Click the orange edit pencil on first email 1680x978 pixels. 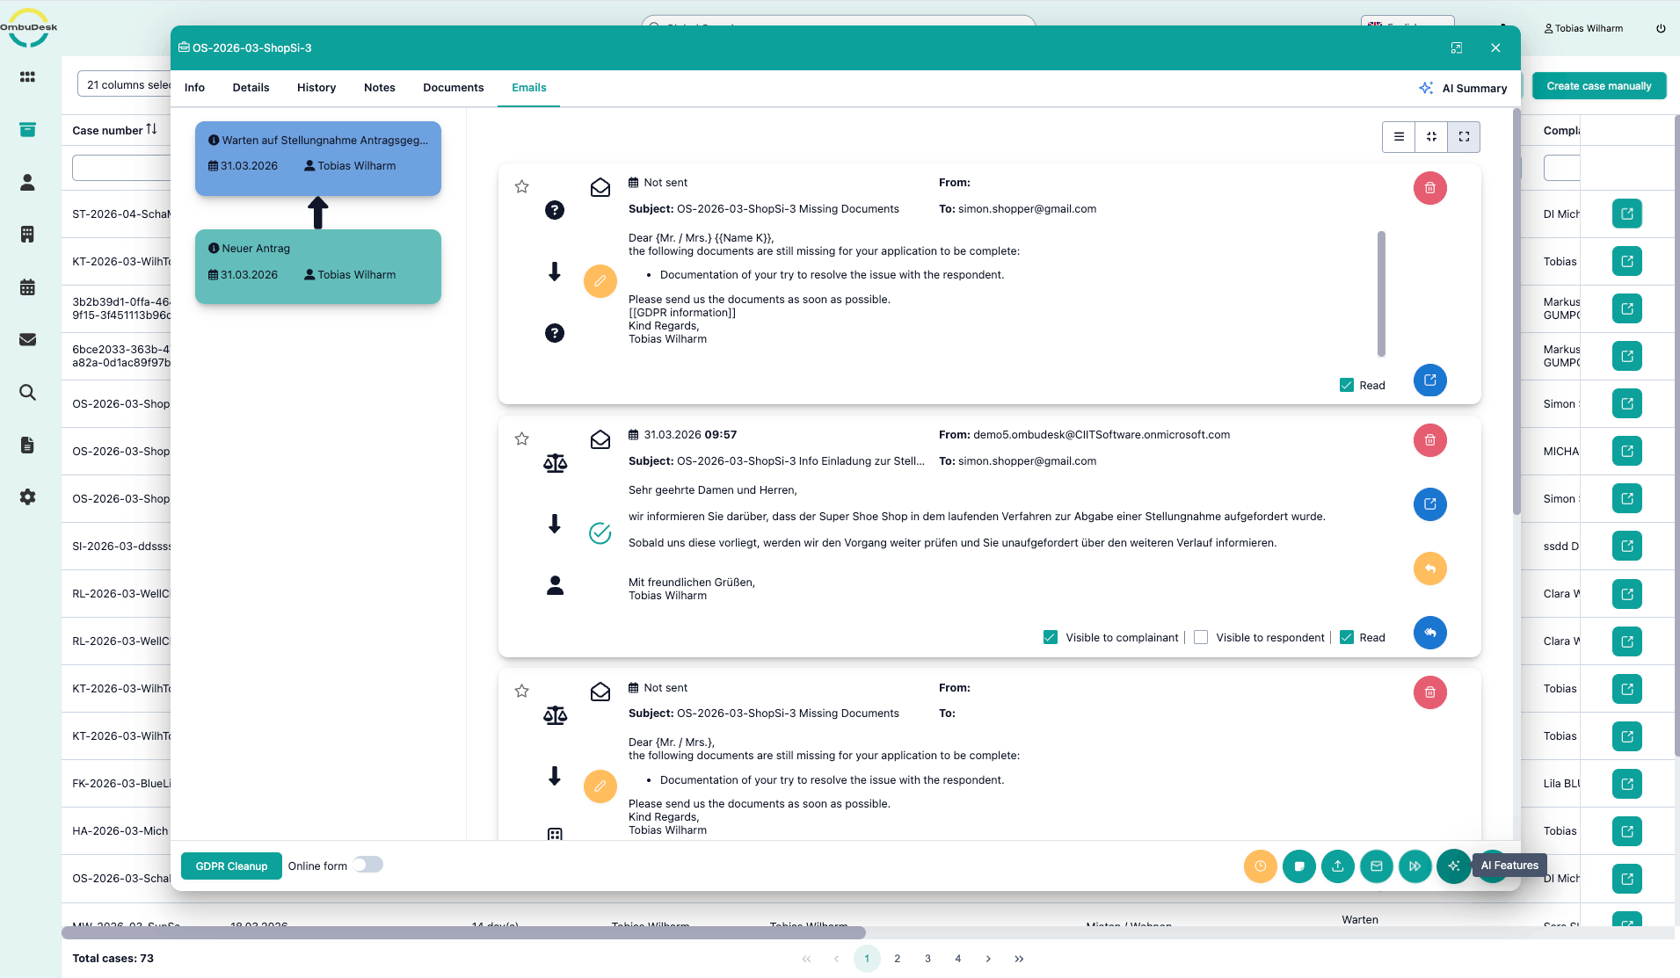(x=600, y=281)
